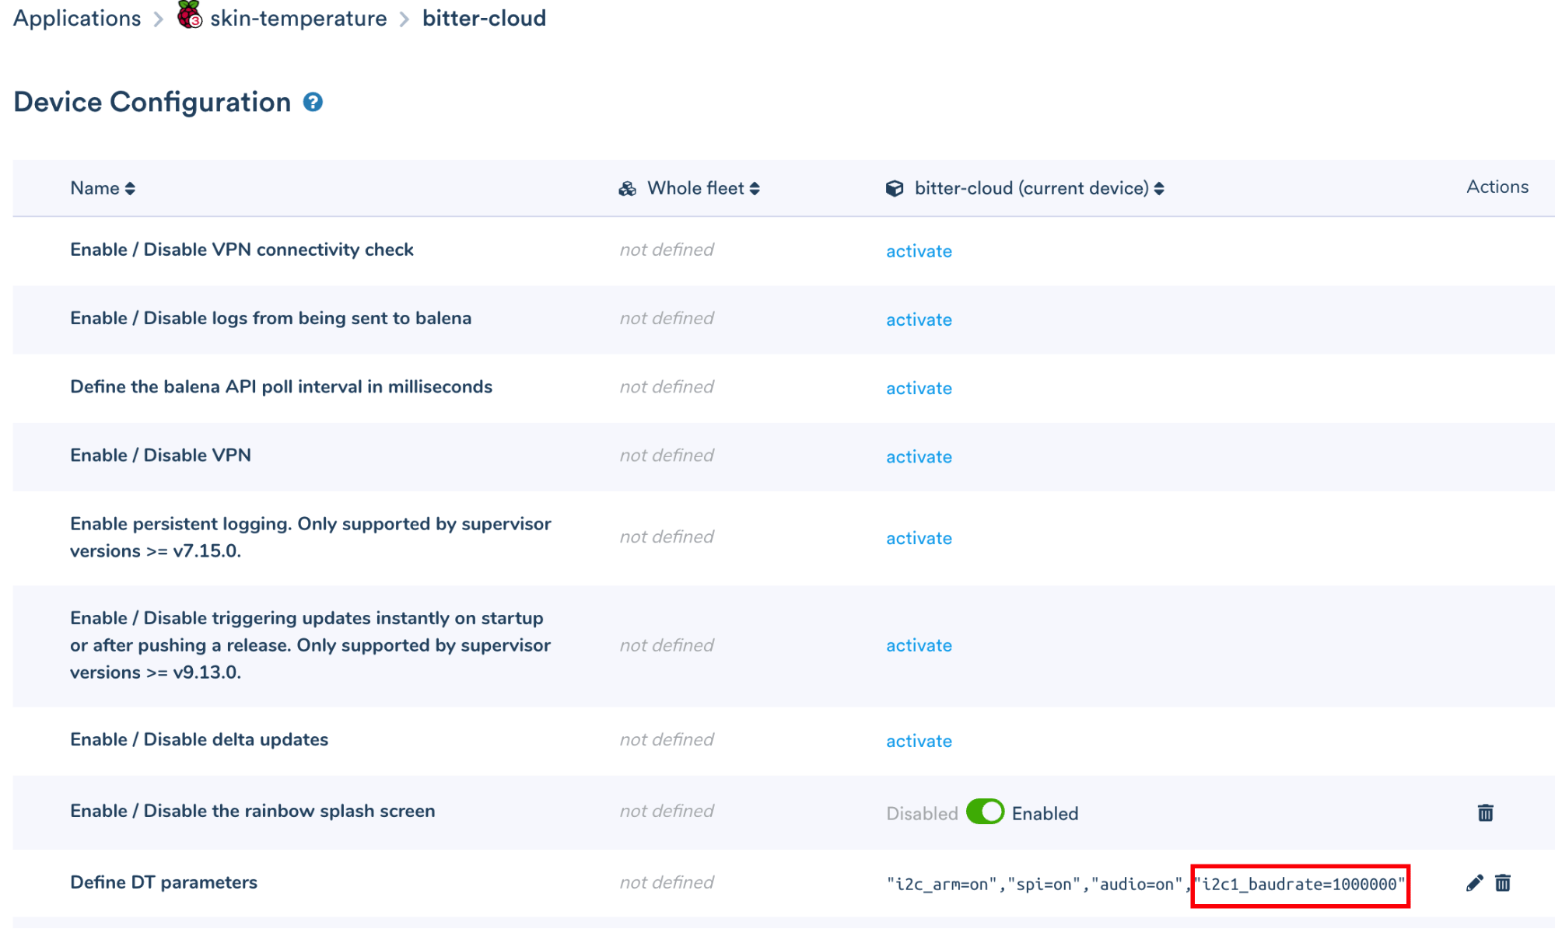
Task: Open the skin-temperature breadcrumb link
Action: point(298,18)
